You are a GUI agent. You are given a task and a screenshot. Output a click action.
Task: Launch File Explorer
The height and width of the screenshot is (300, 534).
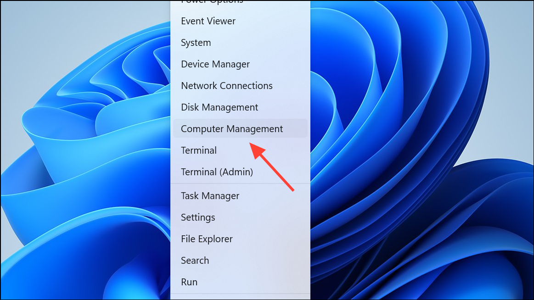(240, 239)
